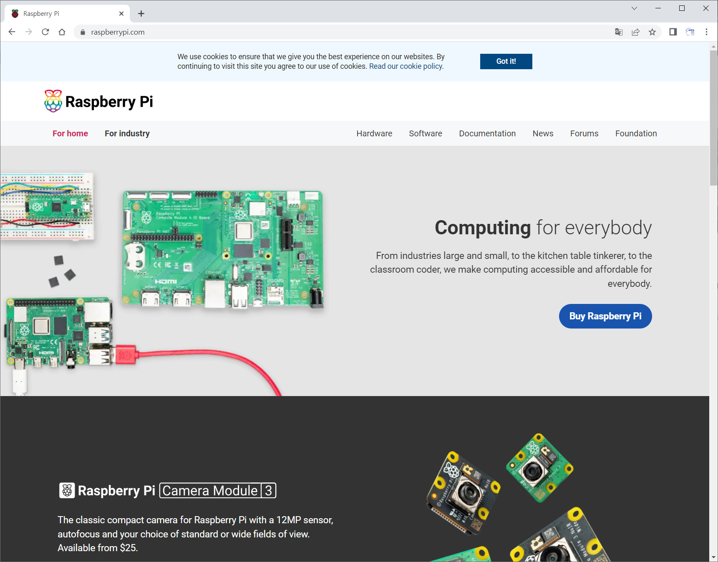The width and height of the screenshot is (718, 562).
Task: Go to the browser home page icon
Action: point(62,32)
